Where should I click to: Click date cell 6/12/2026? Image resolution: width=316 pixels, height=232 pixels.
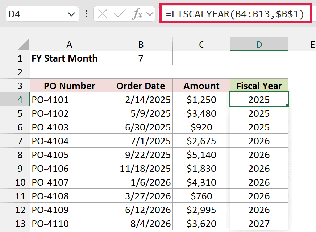[141, 210]
